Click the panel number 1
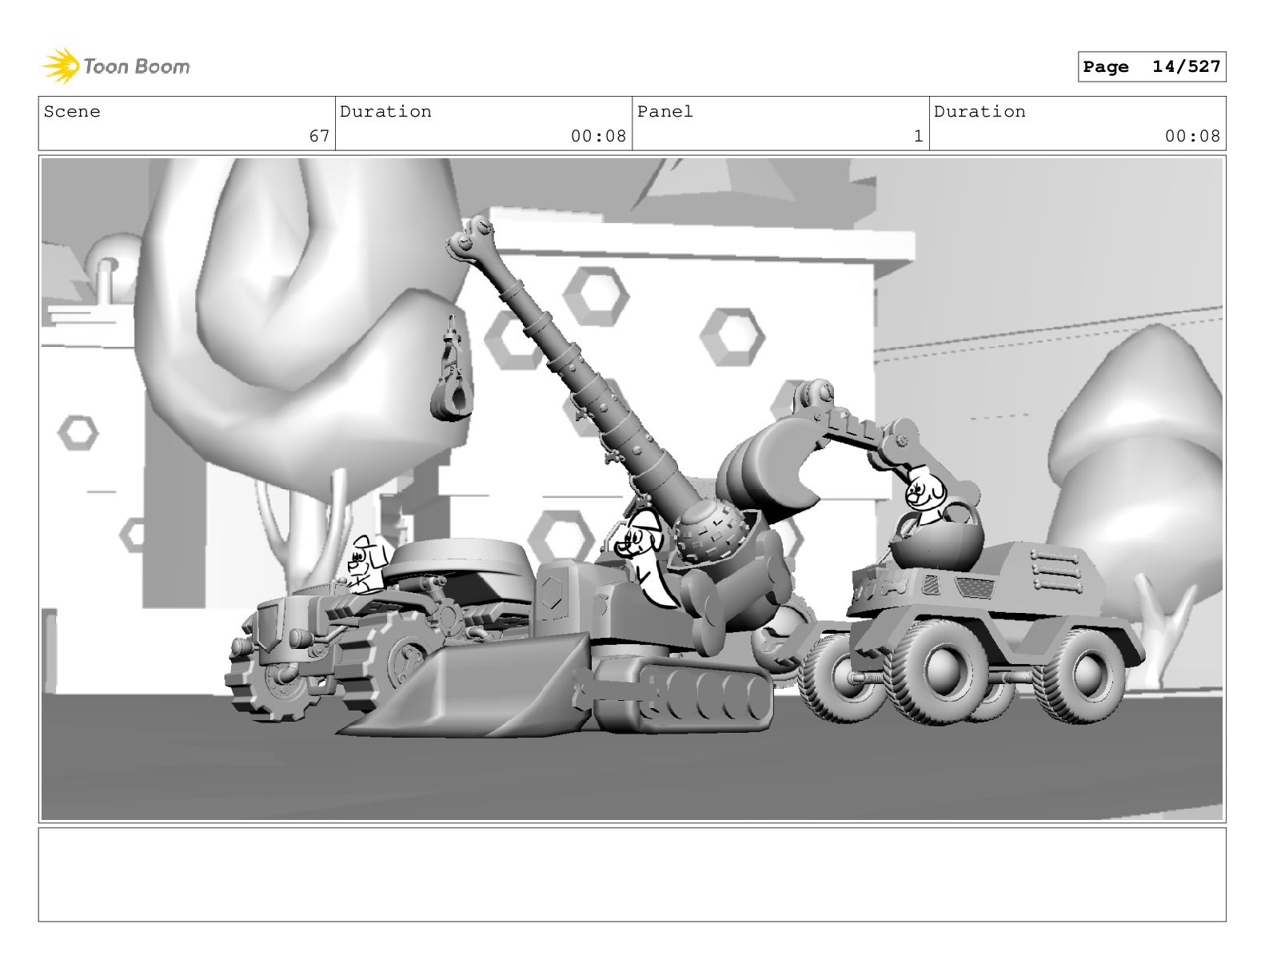1265x979 pixels. (x=919, y=136)
